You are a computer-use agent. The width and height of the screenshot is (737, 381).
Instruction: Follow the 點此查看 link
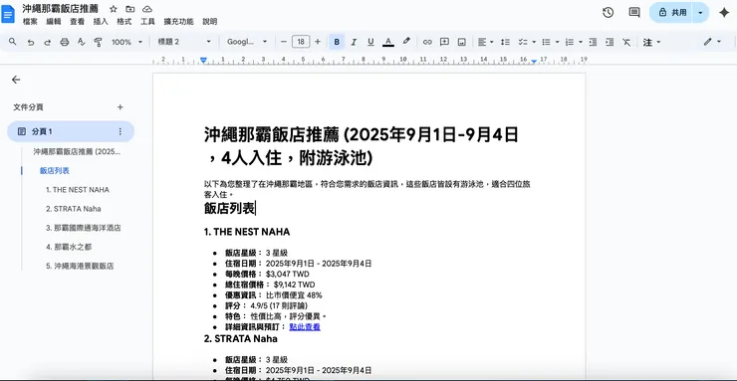click(305, 327)
